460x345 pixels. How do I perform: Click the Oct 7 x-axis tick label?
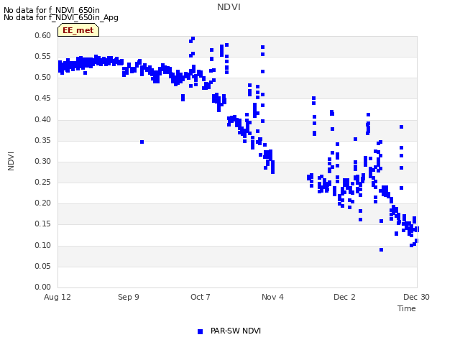click(x=201, y=297)
